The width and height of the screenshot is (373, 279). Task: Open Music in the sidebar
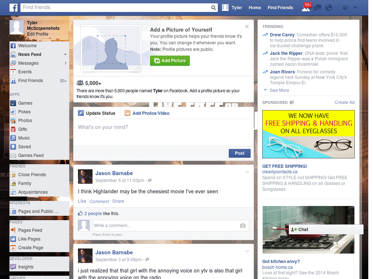pyautogui.click(x=39, y=138)
